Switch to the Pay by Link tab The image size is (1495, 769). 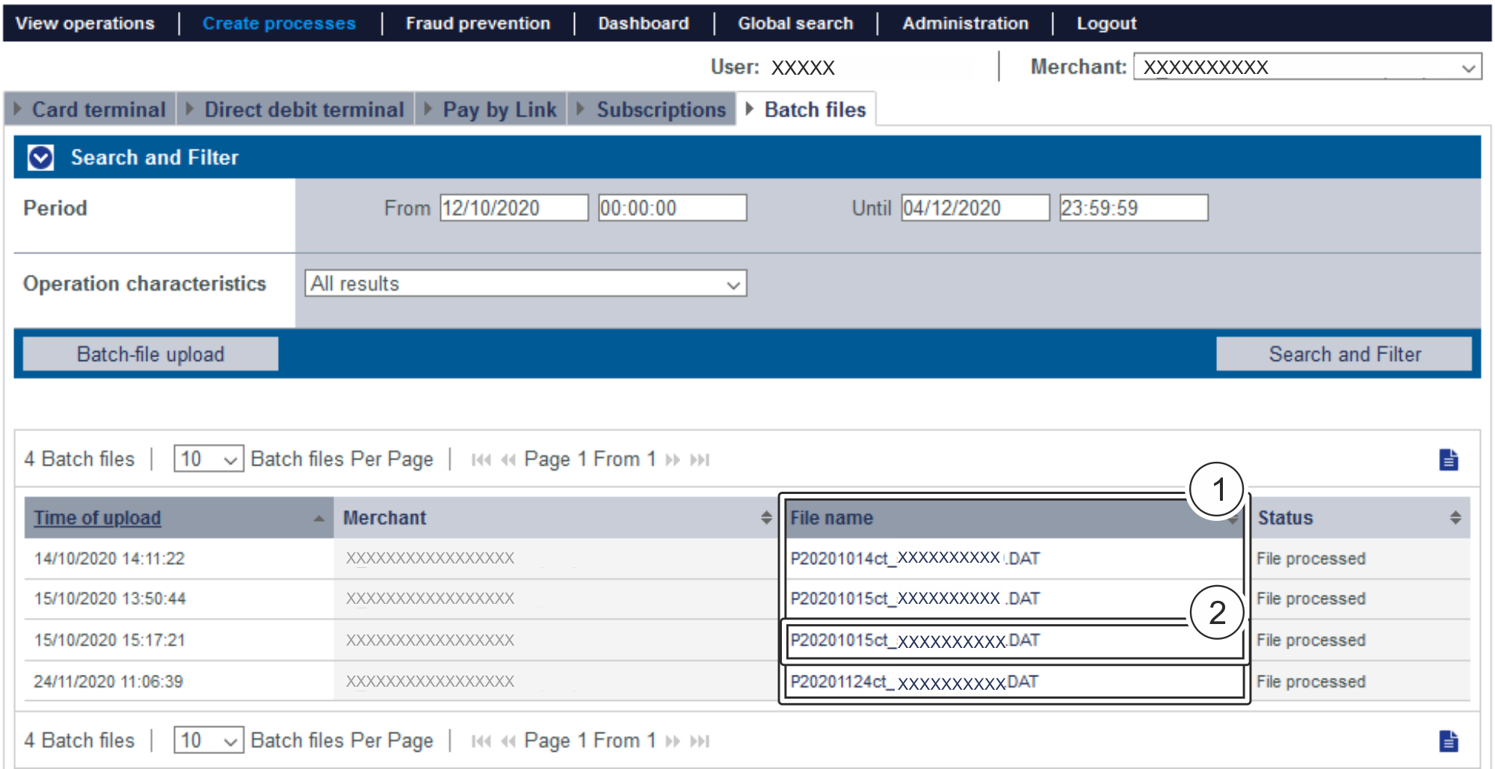click(499, 110)
